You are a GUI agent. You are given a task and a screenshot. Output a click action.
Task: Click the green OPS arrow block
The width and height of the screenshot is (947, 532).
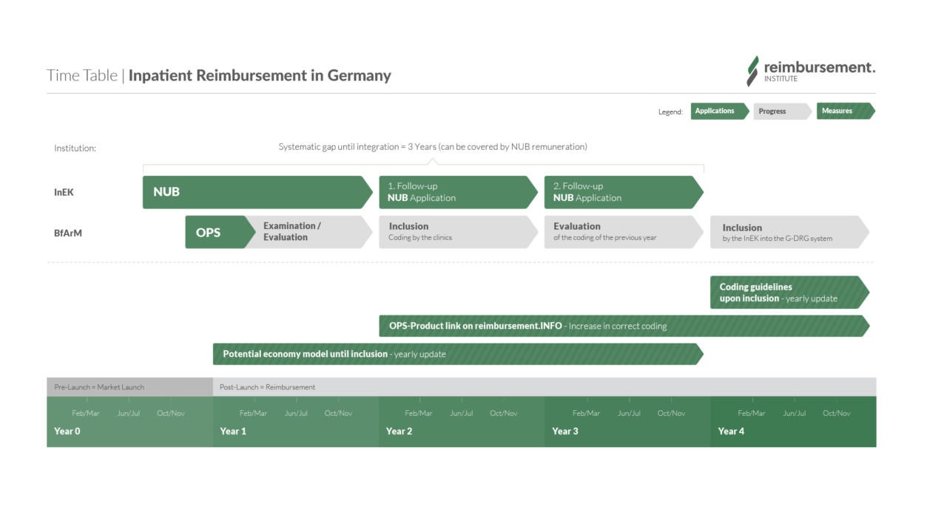tap(220, 232)
